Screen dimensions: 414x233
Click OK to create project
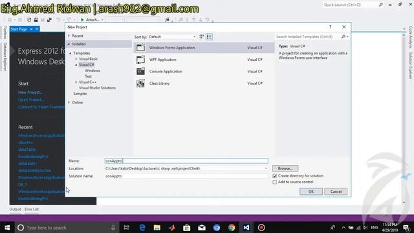[x=311, y=192]
